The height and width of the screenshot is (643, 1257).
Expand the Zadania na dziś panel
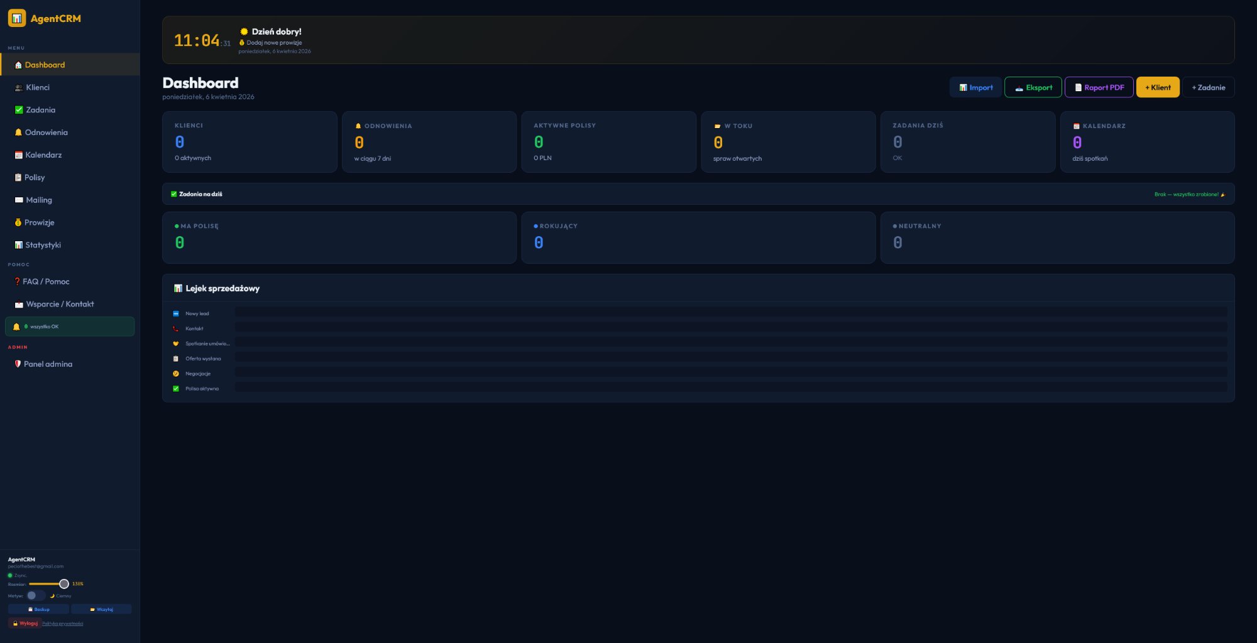point(200,194)
